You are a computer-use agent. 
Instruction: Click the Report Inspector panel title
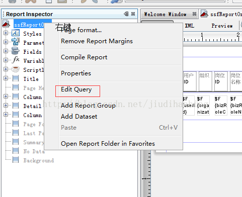click(29, 14)
